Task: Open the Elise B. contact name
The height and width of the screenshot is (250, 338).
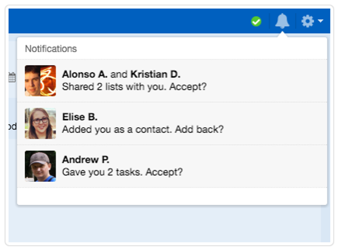Action: pyautogui.click(x=80, y=117)
